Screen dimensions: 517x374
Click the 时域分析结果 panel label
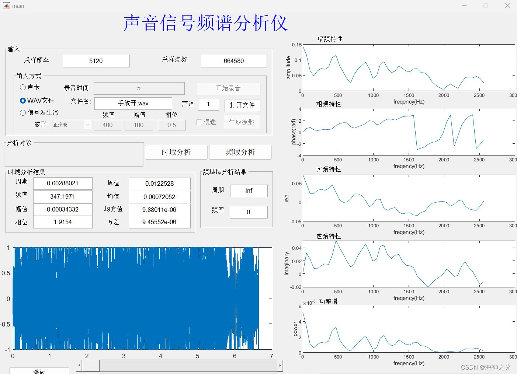27,172
